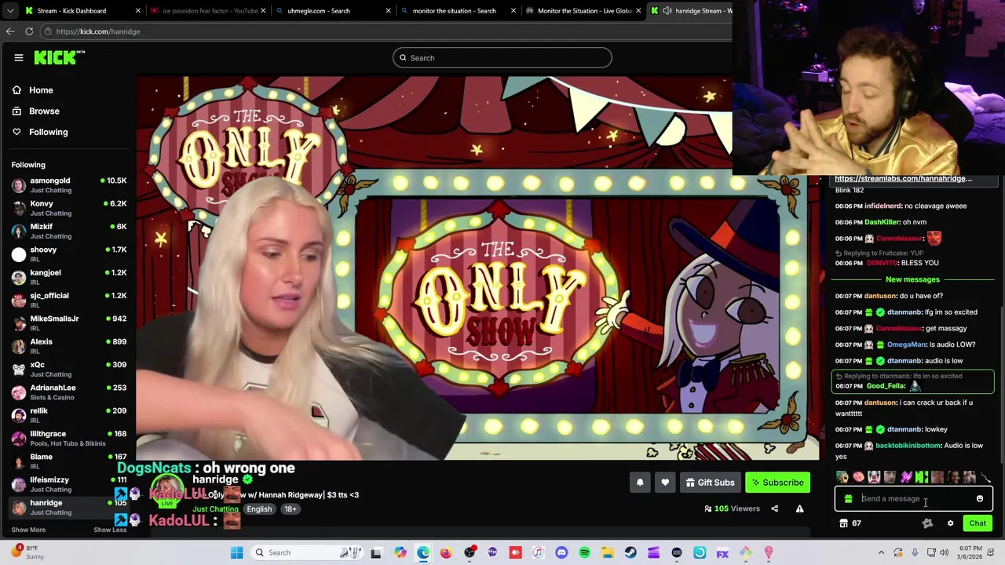Open Mizkif channel in Following list
The height and width of the screenshot is (565, 1005).
click(69, 231)
